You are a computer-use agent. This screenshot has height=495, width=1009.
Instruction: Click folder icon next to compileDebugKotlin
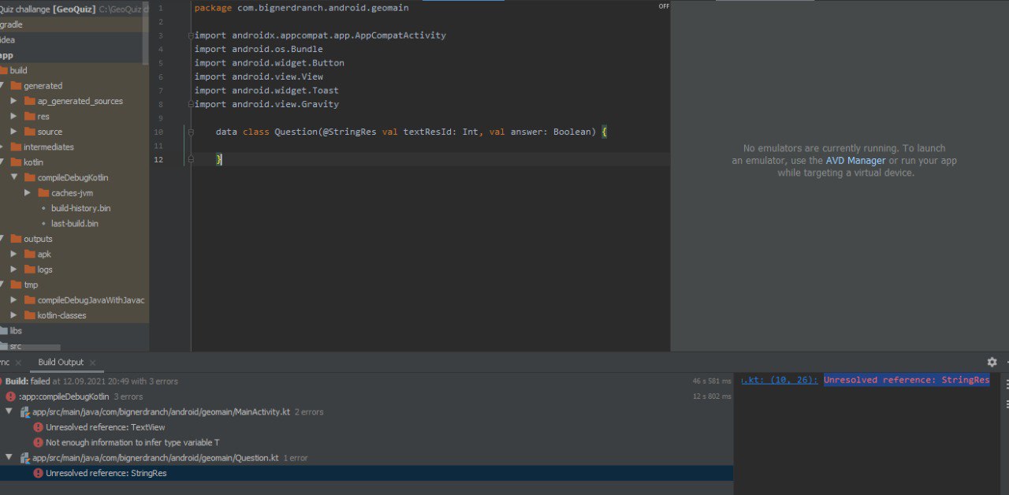pyautogui.click(x=30, y=177)
